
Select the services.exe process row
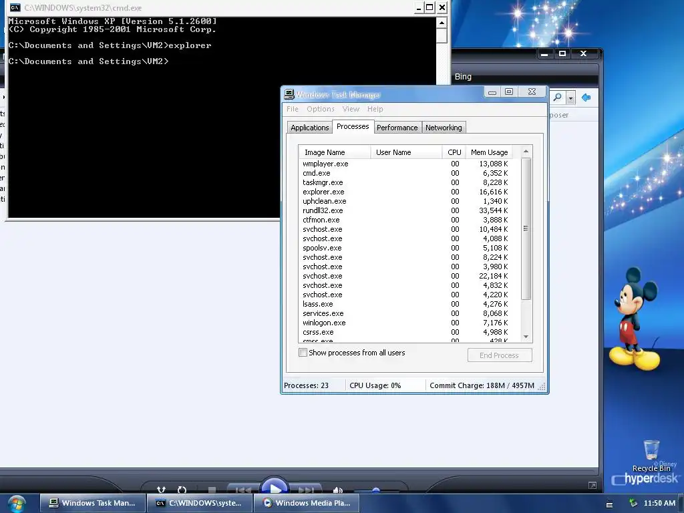[x=409, y=313]
